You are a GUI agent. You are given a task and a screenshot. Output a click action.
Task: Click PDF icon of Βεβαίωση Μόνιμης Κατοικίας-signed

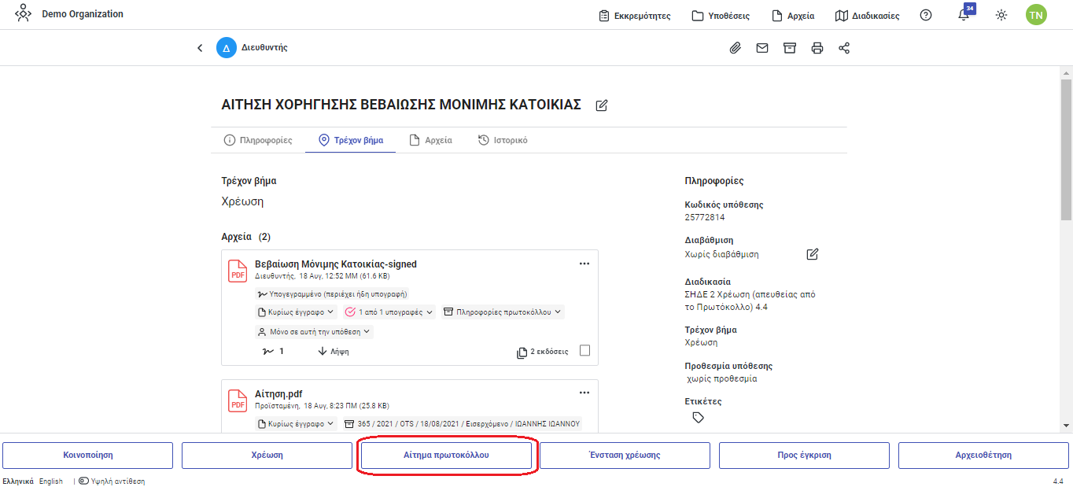[x=238, y=271]
